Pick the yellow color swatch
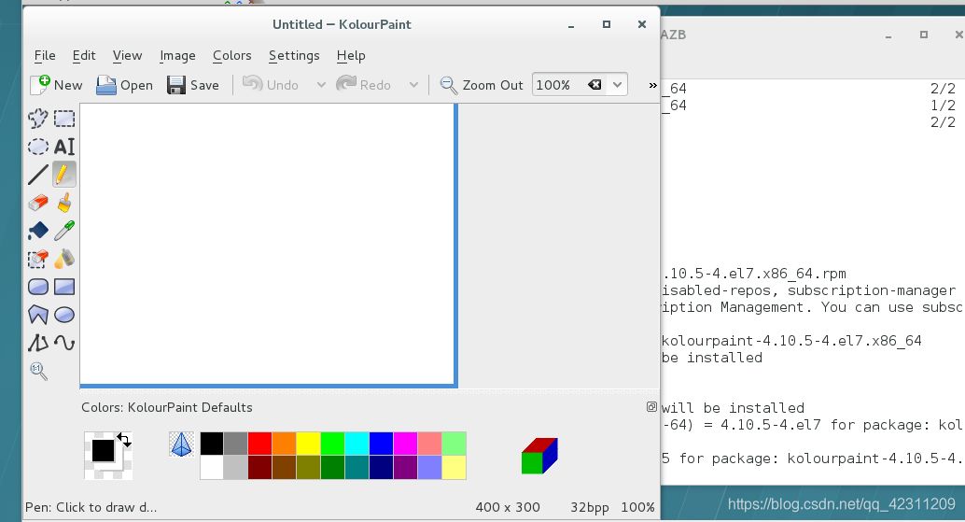The height and width of the screenshot is (522, 965). tap(308, 444)
